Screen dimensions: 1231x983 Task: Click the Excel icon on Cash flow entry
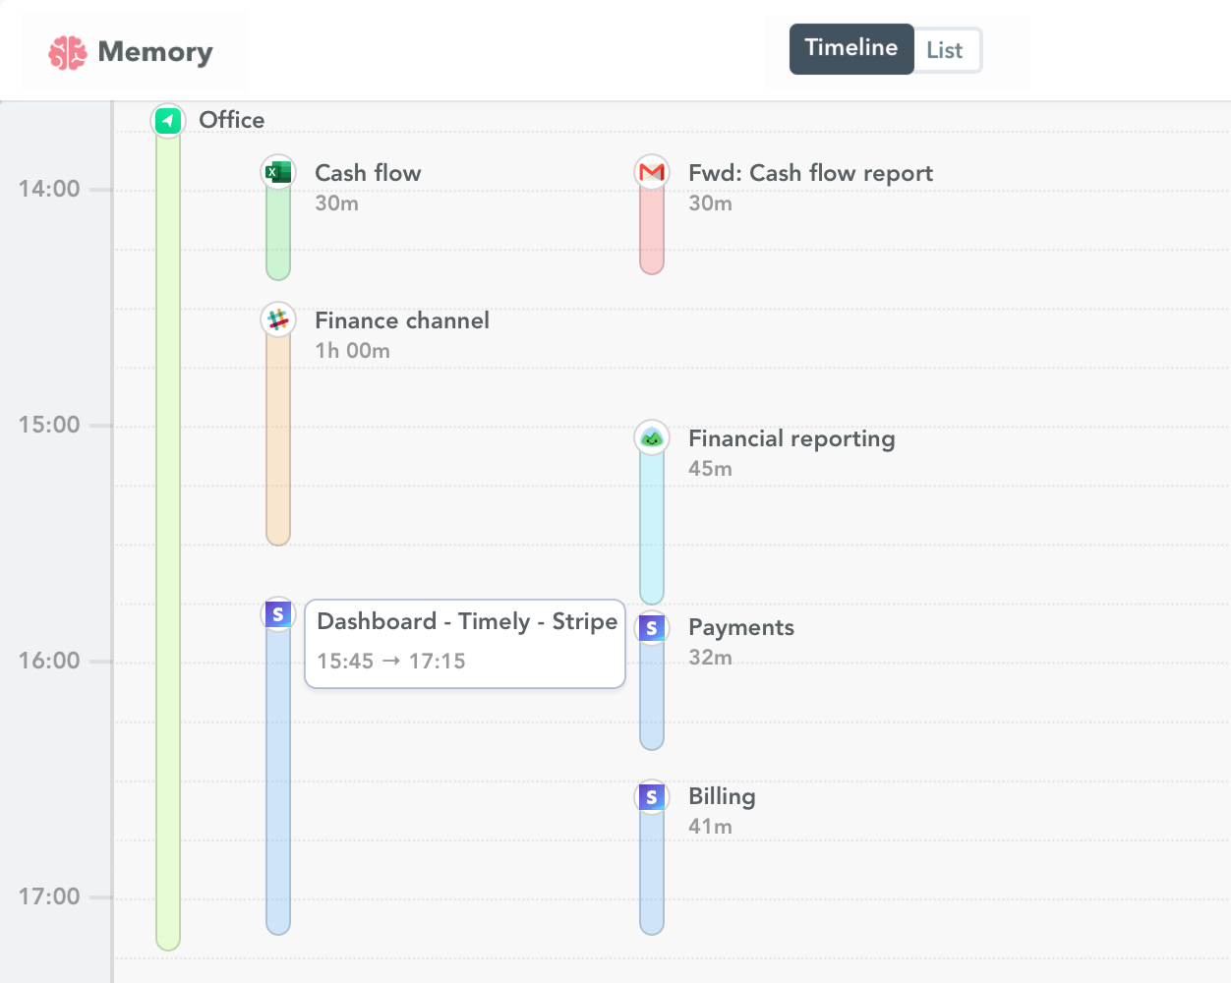(x=278, y=170)
